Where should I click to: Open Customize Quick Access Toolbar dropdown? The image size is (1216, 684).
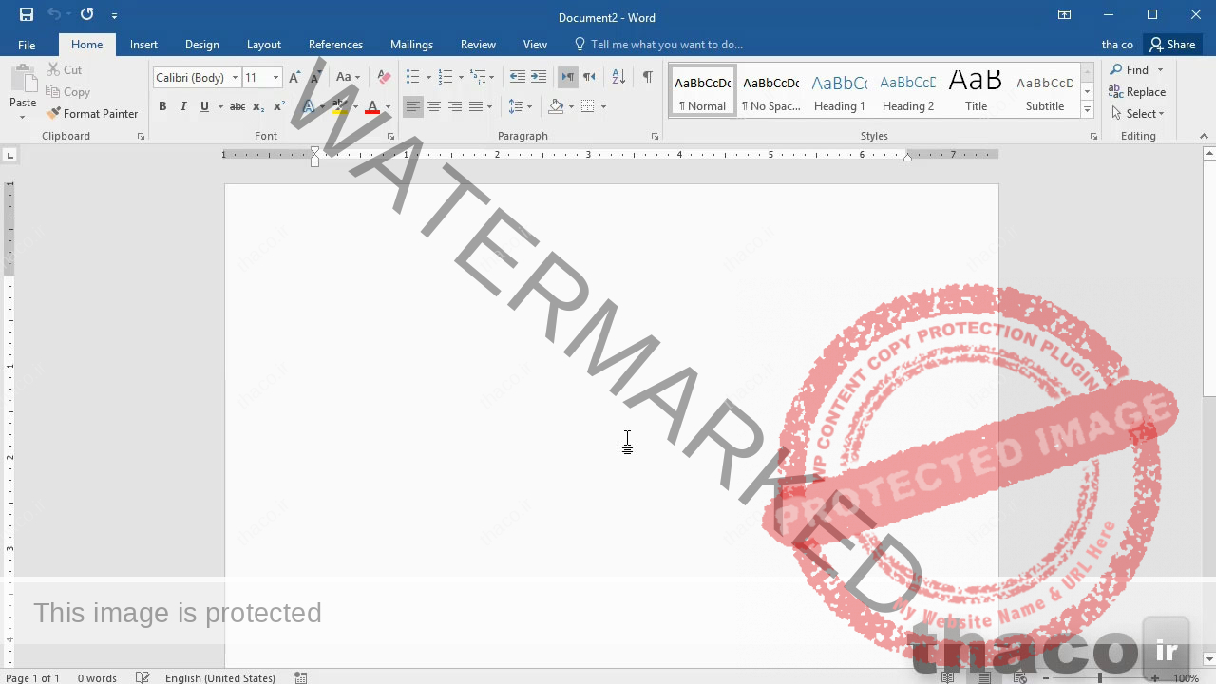pyautogui.click(x=115, y=15)
